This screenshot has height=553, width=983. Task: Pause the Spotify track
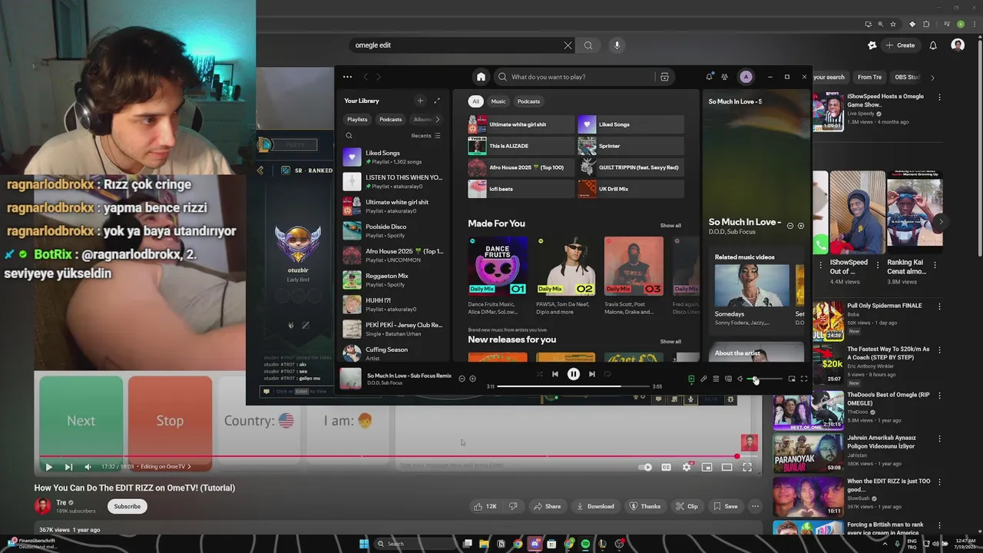click(x=574, y=374)
